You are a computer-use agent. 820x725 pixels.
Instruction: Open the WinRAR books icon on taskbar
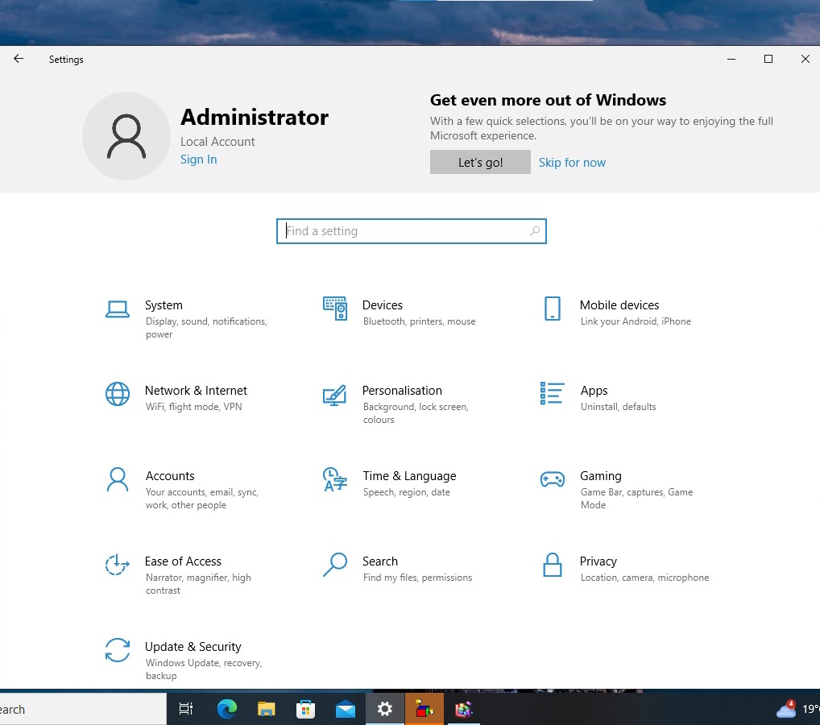463,710
